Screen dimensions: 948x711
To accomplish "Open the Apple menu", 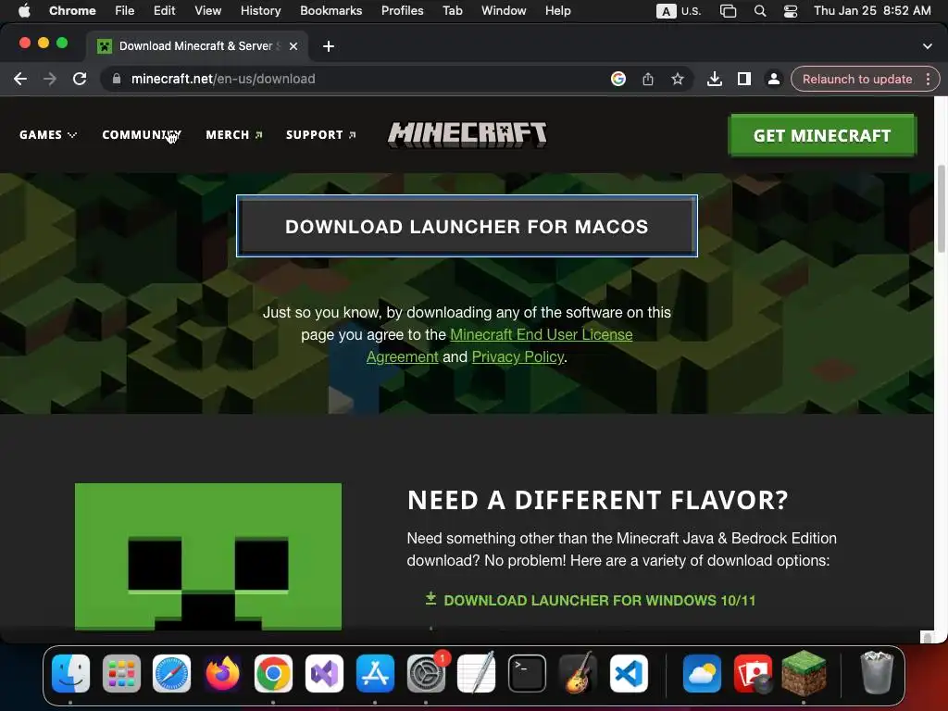I will [x=24, y=11].
